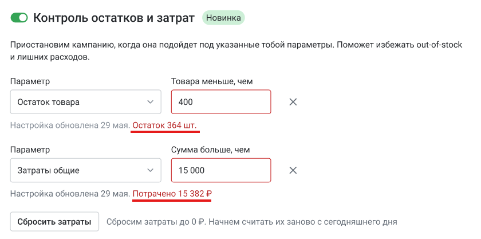Delete the Затраты общие parameter row
Screen dimensions: 481x239
point(293,170)
